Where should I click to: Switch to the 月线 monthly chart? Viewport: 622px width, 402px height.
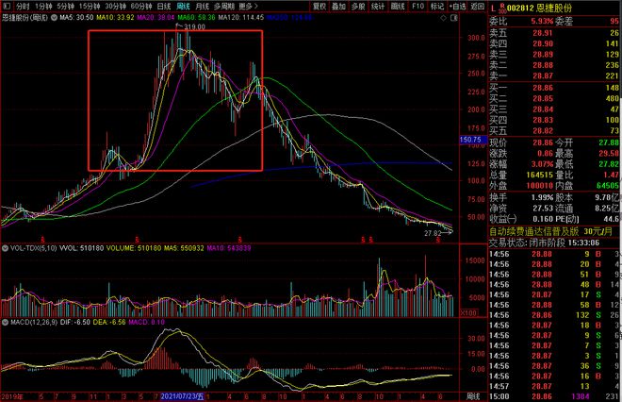tap(203, 7)
